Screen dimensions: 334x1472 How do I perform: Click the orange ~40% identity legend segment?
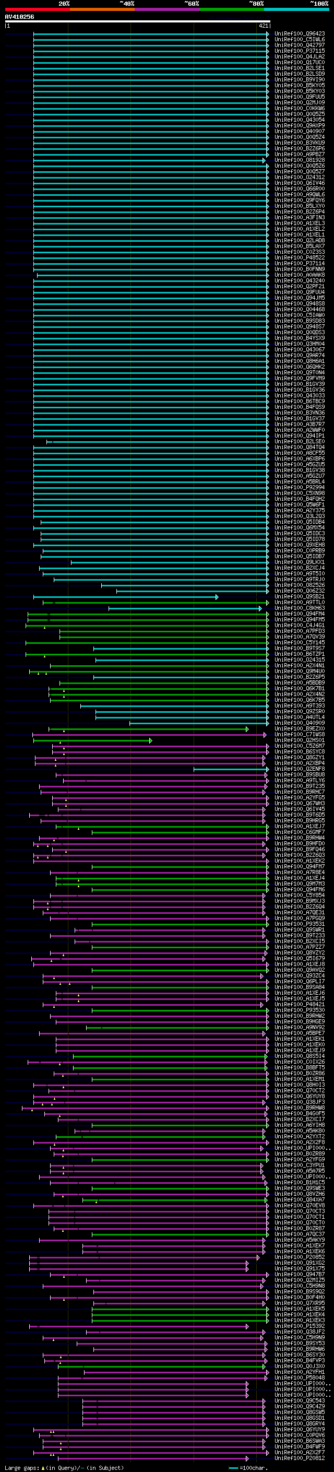tap(102, 9)
